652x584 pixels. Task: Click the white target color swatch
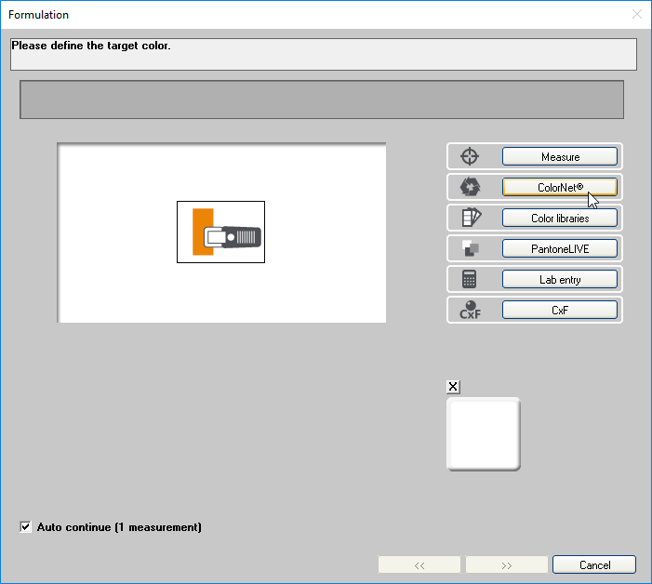point(483,434)
